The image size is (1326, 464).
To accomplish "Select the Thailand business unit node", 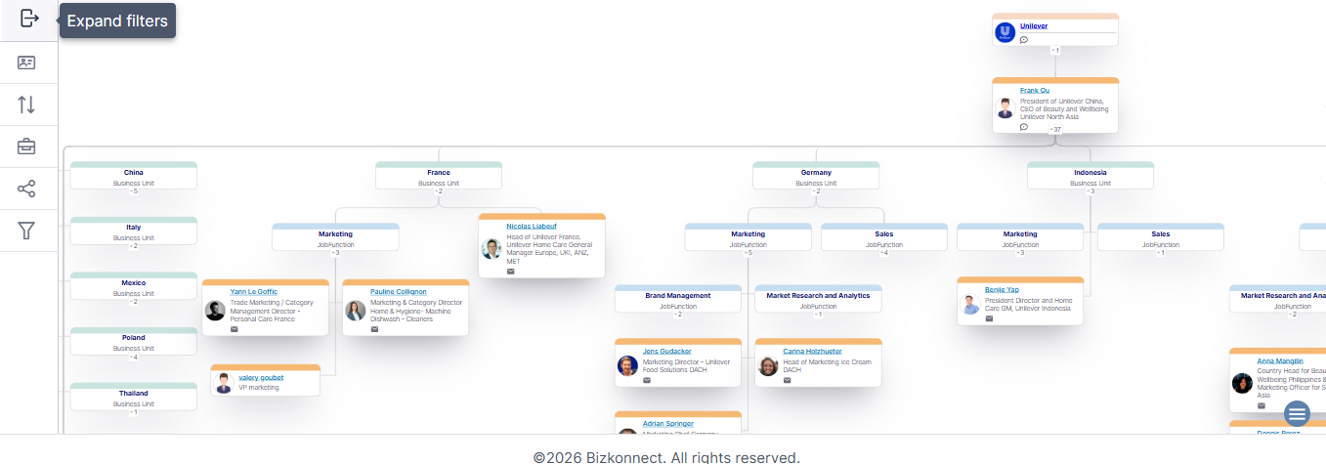I will tap(134, 396).
